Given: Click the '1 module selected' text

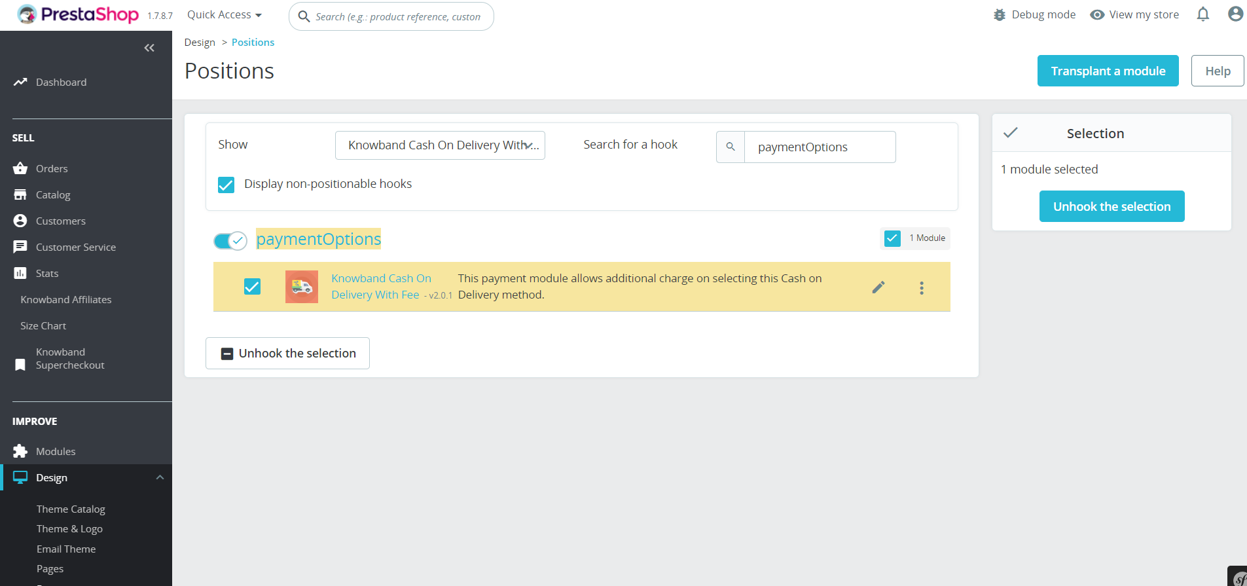Looking at the screenshot, I should [x=1049, y=169].
